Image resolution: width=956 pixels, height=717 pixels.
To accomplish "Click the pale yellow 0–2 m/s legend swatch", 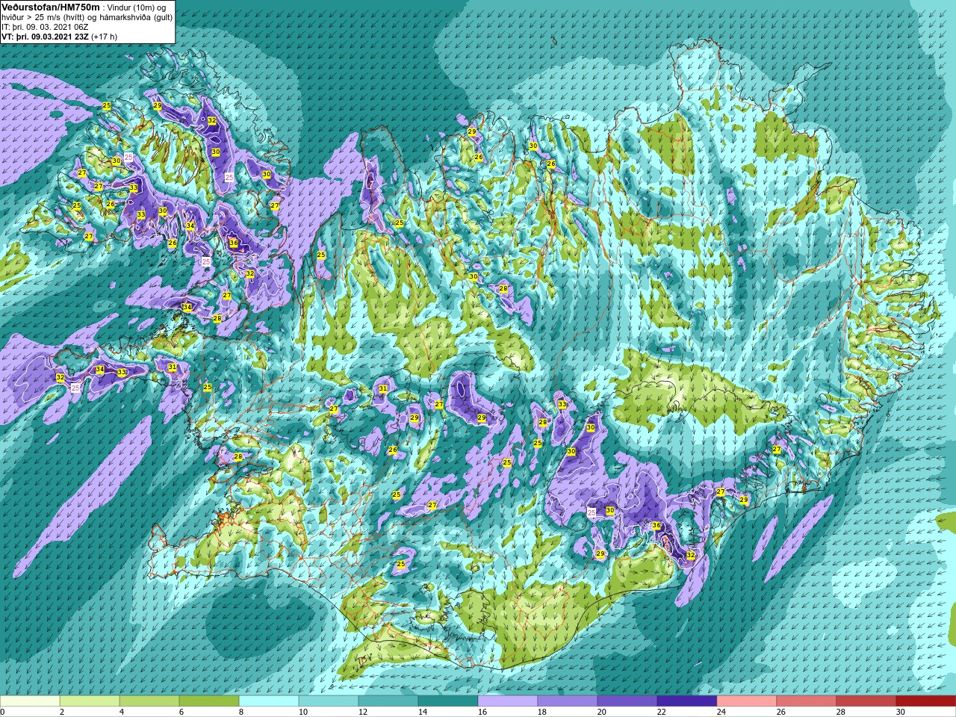I will coord(30,702).
